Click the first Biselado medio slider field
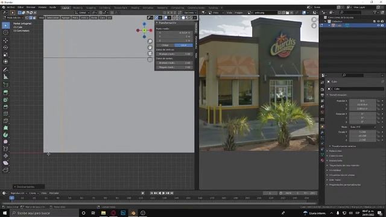The height and width of the screenshot is (217, 386). tap(174, 54)
